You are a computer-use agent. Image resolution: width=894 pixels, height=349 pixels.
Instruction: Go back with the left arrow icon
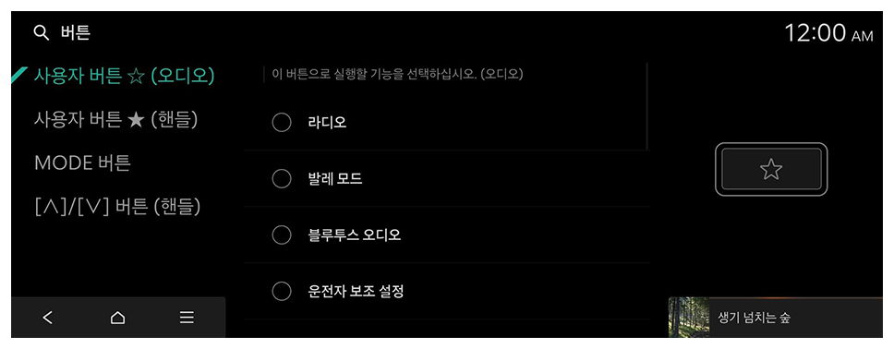coord(48,318)
